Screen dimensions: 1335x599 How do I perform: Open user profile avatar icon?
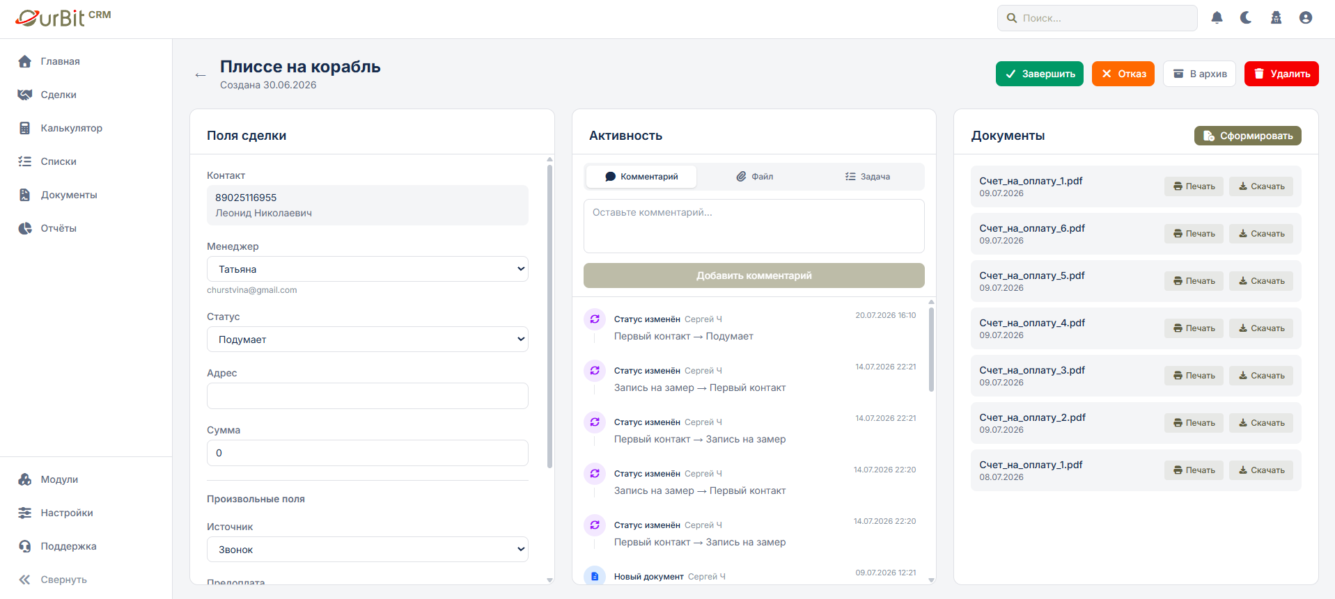1306,18
